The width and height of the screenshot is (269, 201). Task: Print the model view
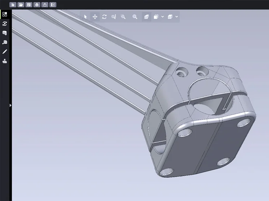tap(37, 5)
